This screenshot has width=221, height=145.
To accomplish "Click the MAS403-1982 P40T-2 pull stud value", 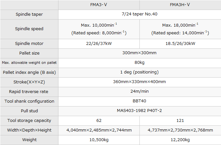I will [x=139, y=111].
